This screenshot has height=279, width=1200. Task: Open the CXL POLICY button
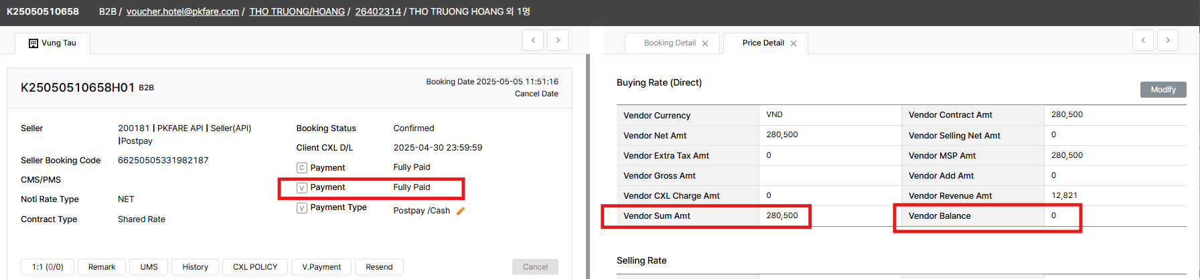255,267
